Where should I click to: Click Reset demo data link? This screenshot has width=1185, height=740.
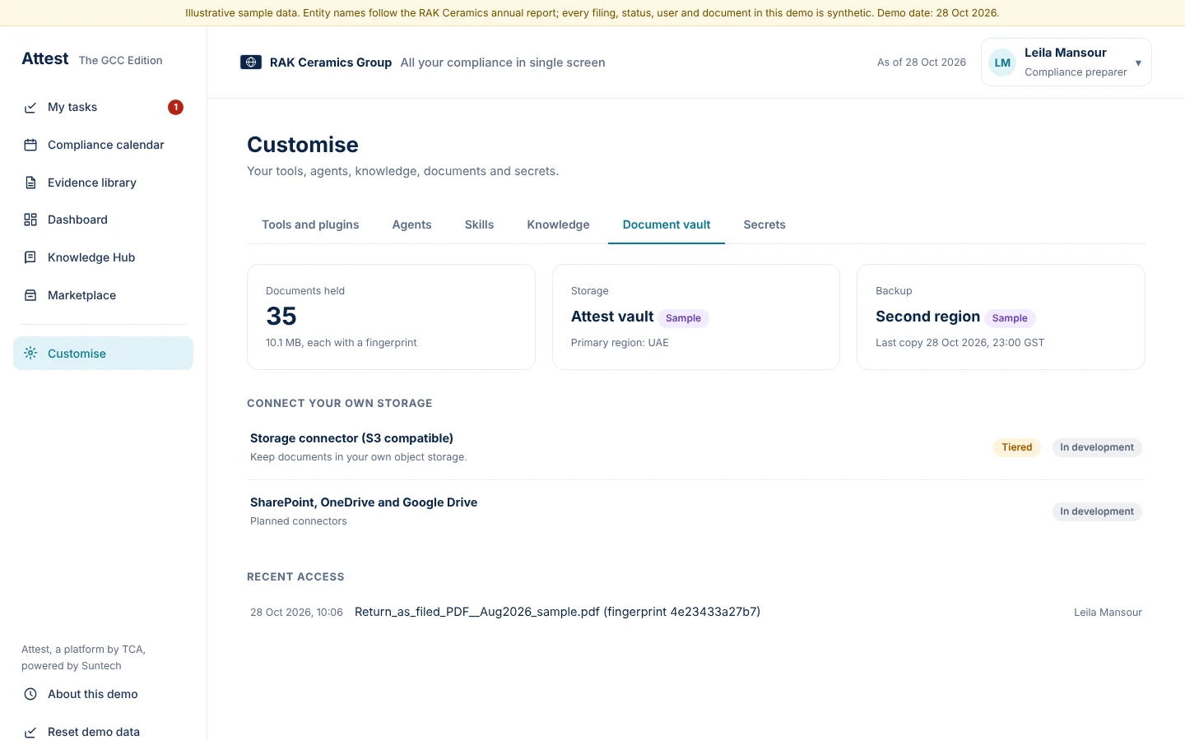[x=94, y=732]
